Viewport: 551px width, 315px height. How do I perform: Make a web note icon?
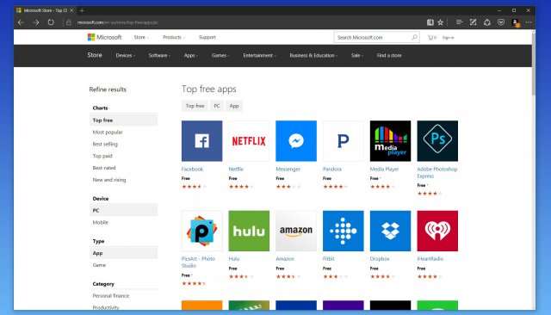[473, 22]
